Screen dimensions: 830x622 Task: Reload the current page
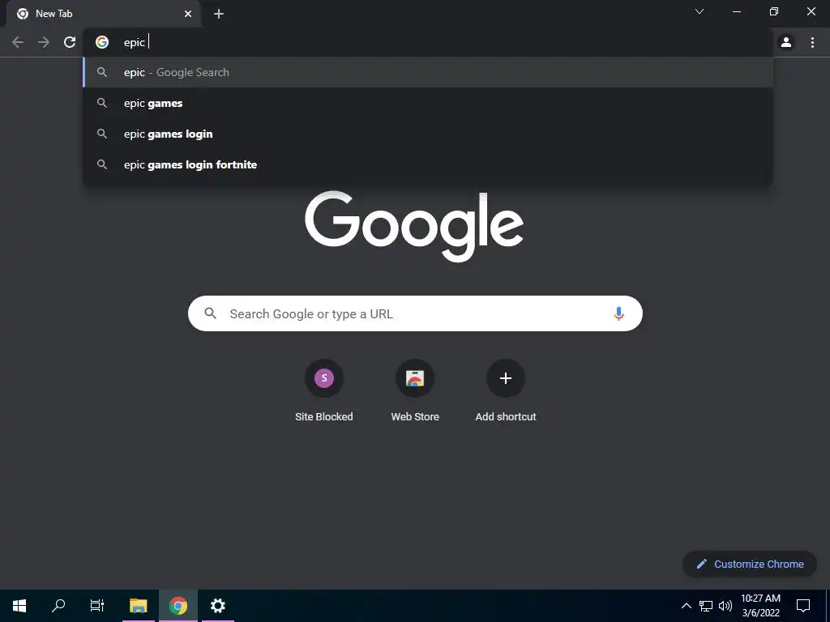(70, 42)
